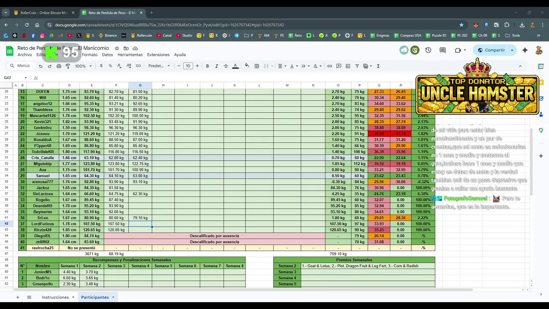This screenshot has width=549, height=309.
Task: Star the document next to its title
Action: (117, 48)
